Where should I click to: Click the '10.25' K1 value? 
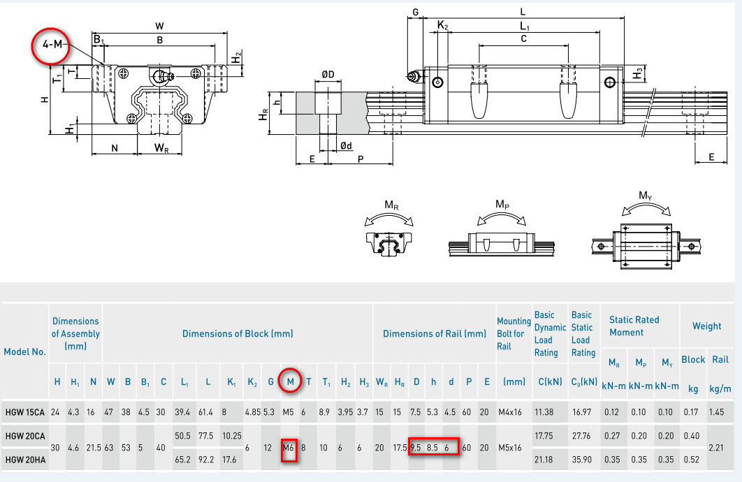pos(232,436)
